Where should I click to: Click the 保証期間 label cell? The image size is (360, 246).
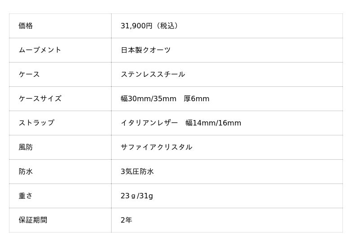(x=33, y=220)
